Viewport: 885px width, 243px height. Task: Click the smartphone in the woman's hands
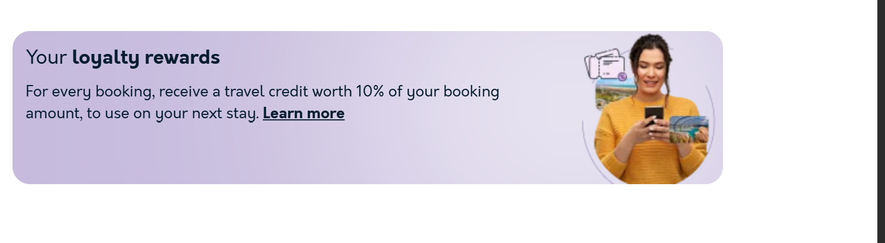[x=654, y=116]
